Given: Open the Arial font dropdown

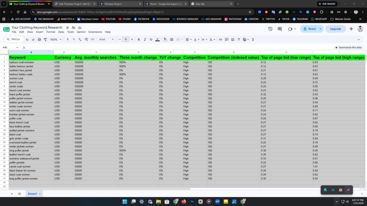Looking at the screenshot, I should pos(106,39).
